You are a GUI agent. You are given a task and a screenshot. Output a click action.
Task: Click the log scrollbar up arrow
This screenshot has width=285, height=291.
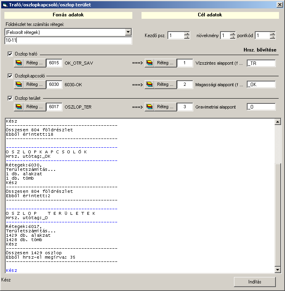coord(277,122)
